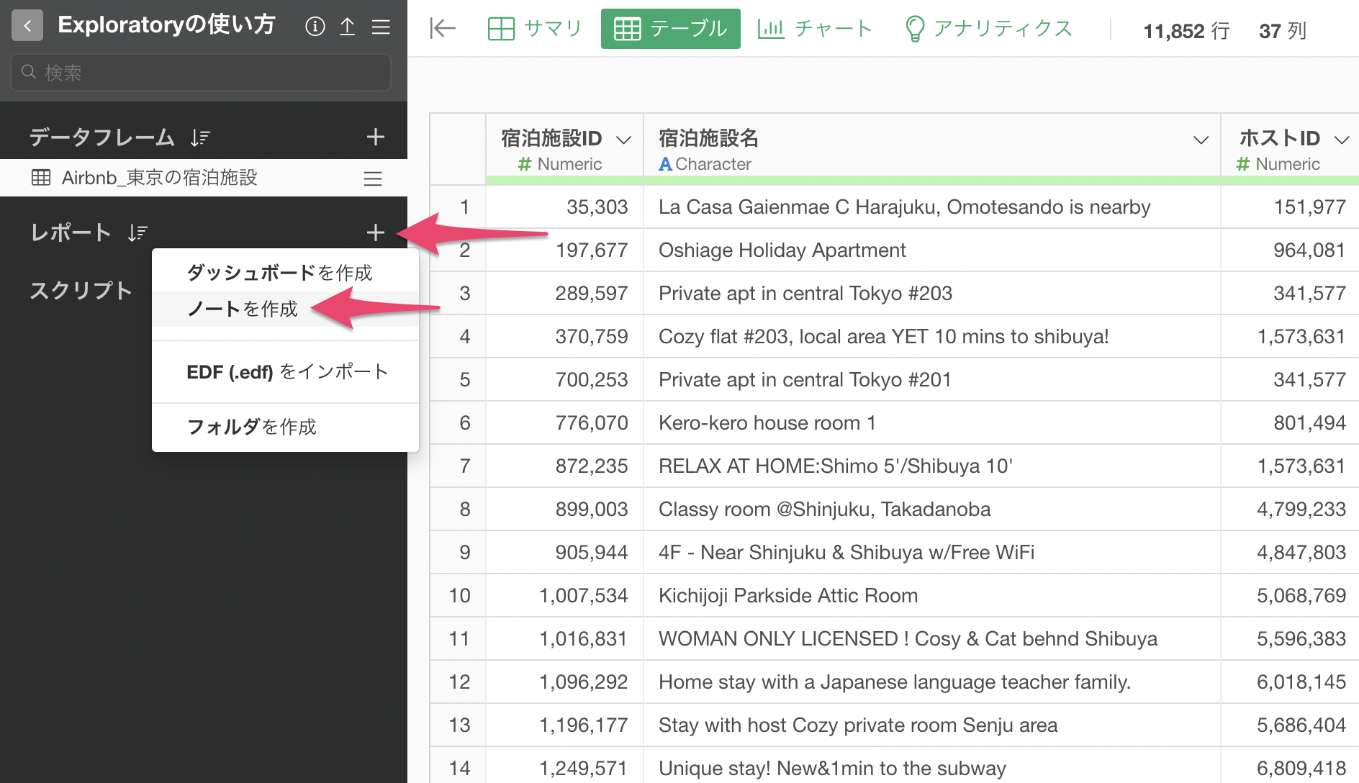The height and width of the screenshot is (783, 1359).
Task: Open project info icon in sidebar header
Action: [315, 27]
